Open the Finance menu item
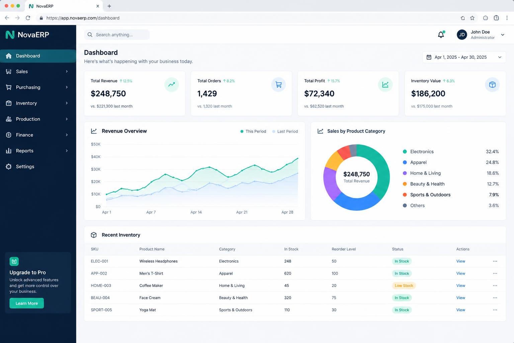Image resolution: width=514 pixels, height=343 pixels. (38, 135)
